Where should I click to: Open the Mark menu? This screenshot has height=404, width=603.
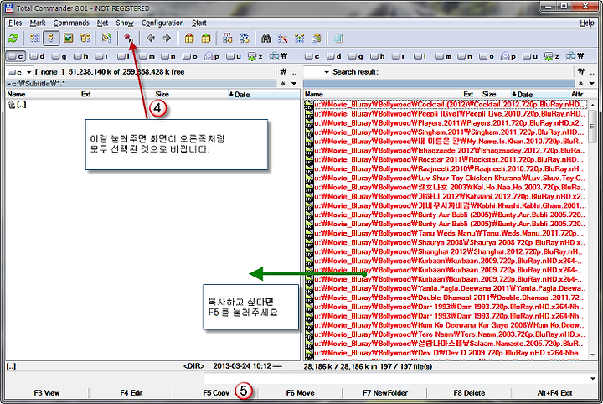point(38,23)
